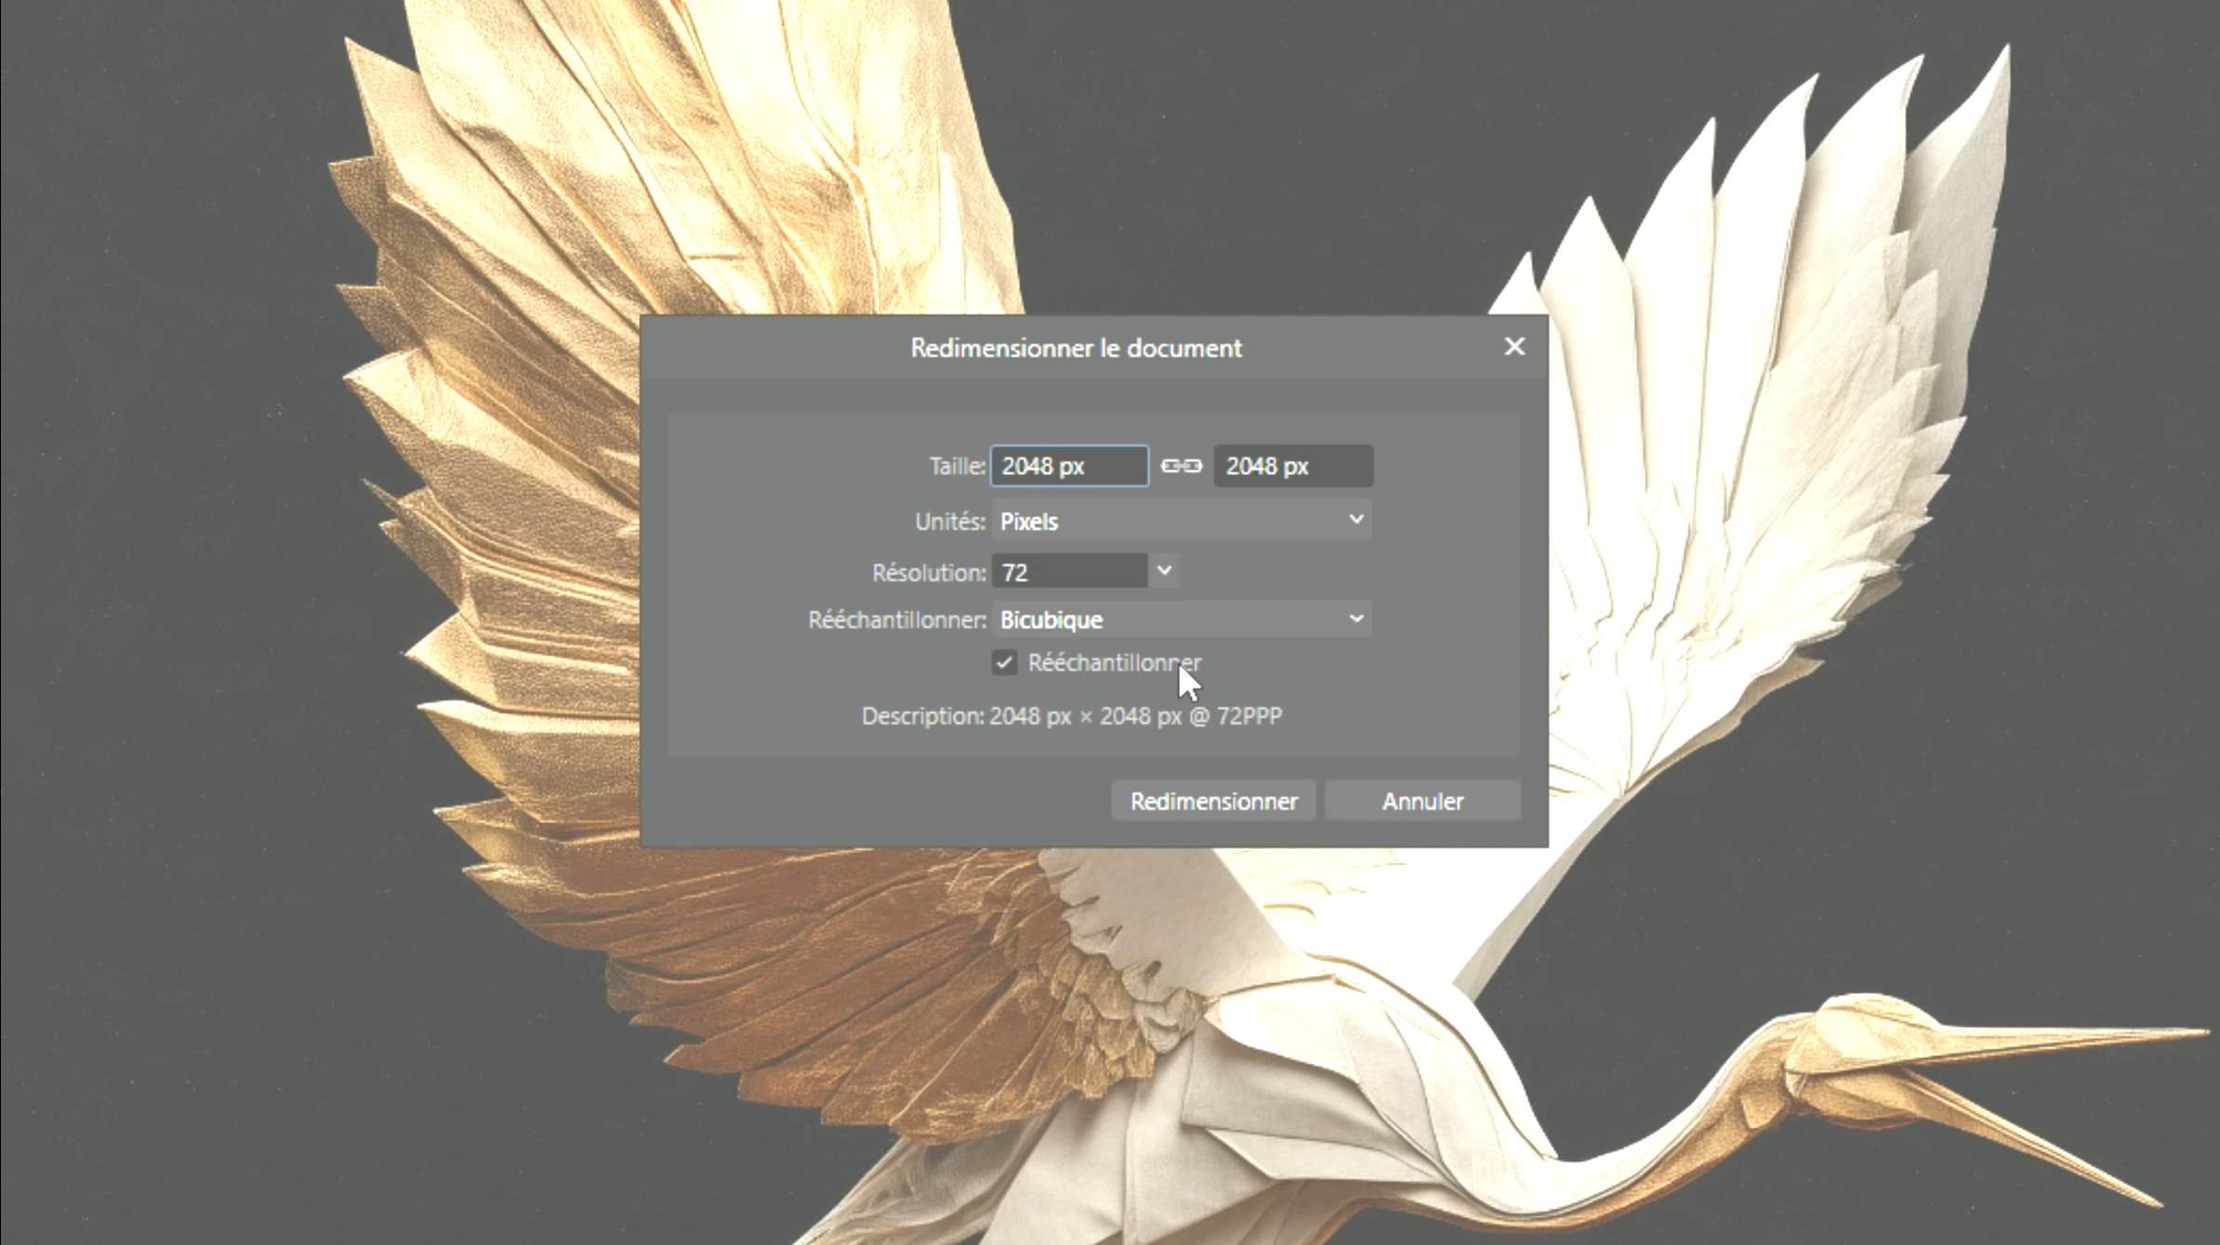The width and height of the screenshot is (2220, 1245).
Task: Toggle the aspect ratio chain link icon
Action: 1181,466
